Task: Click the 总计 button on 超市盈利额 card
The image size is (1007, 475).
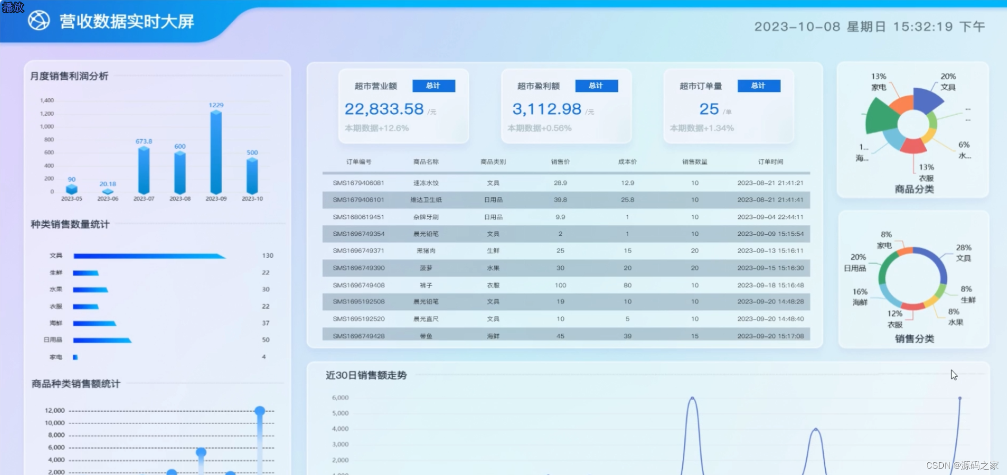Action: (596, 86)
